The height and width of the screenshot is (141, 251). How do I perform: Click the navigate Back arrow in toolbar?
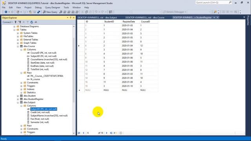tap(6, 12)
